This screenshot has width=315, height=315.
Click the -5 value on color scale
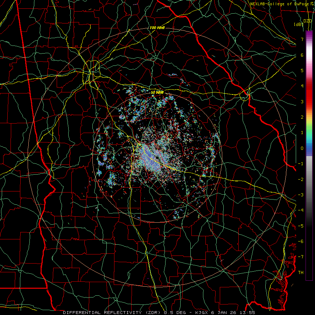tap(301, 226)
